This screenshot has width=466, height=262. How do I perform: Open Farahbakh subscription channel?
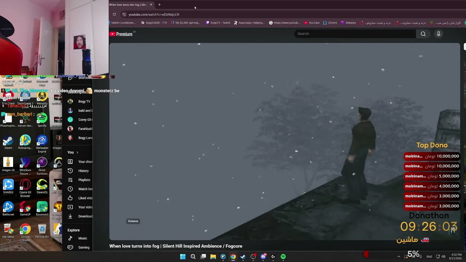pyautogui.click(x=80, y=129)
